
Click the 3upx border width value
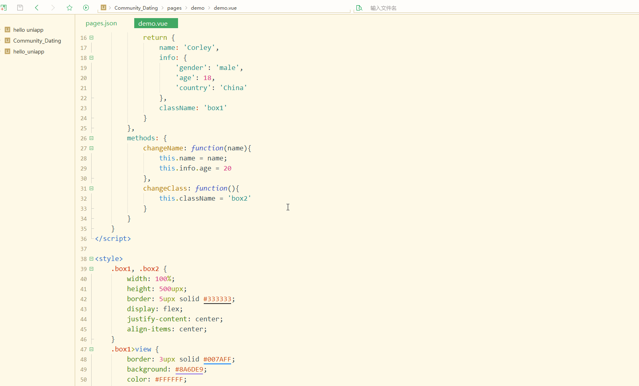[167, 359]
